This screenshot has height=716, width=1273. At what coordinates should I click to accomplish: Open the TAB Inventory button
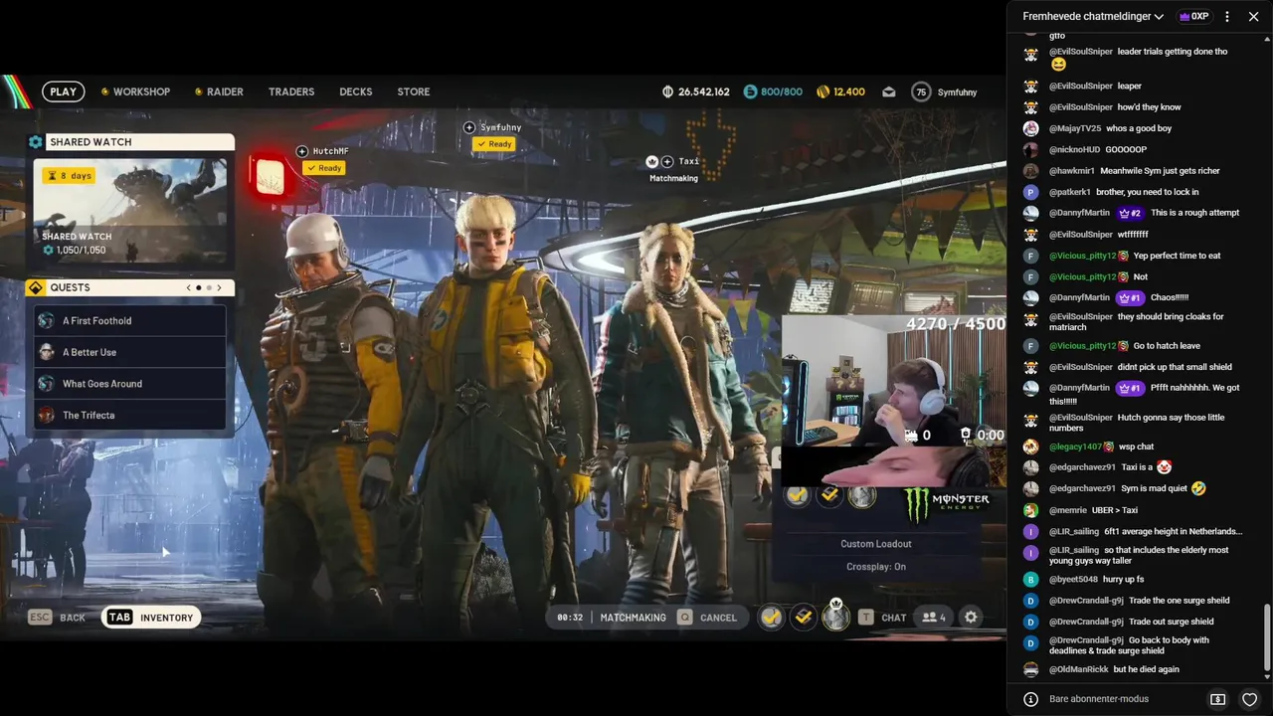[x=151, y=618]
